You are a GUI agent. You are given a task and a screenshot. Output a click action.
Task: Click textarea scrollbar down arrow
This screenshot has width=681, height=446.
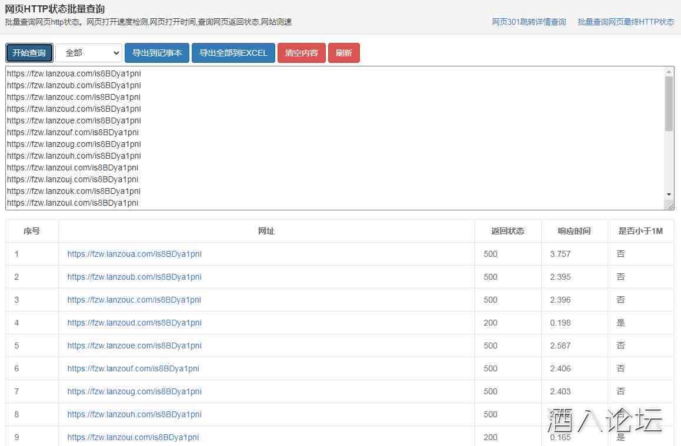pyautogui.click(x=669, y=194)
